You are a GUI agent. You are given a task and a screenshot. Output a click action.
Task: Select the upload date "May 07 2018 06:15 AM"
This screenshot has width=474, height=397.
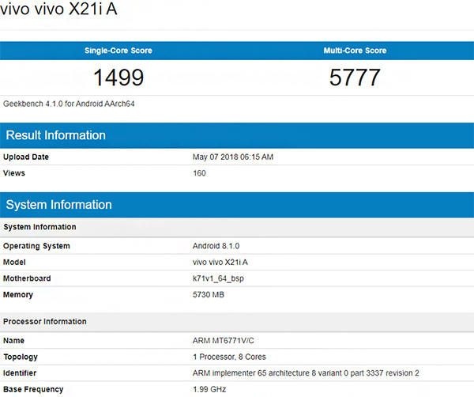(x=233, y=157)
